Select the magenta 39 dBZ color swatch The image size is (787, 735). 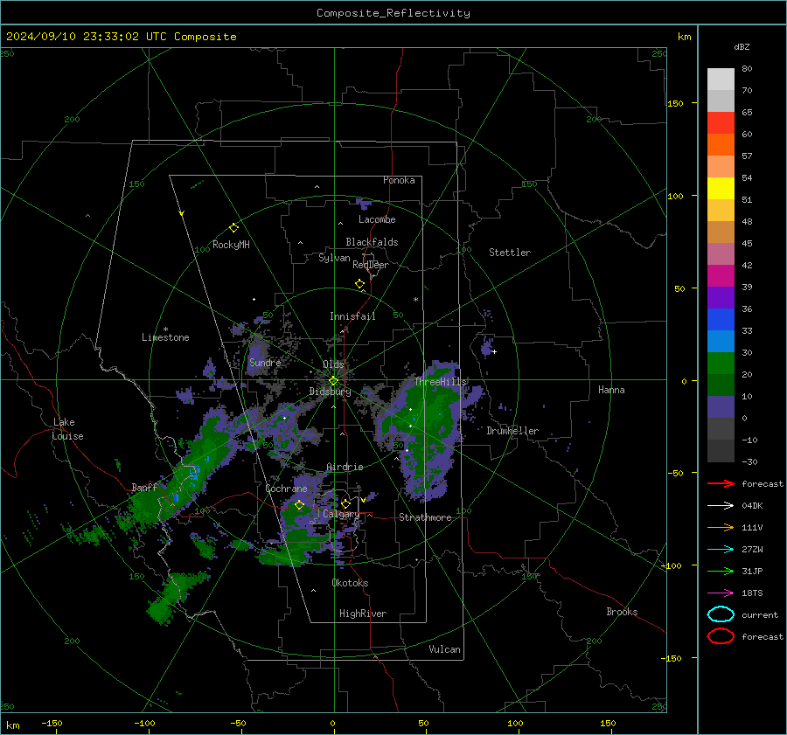721,275
